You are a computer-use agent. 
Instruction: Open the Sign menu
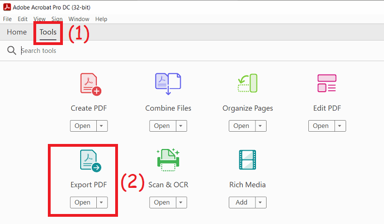pos(57,19)
